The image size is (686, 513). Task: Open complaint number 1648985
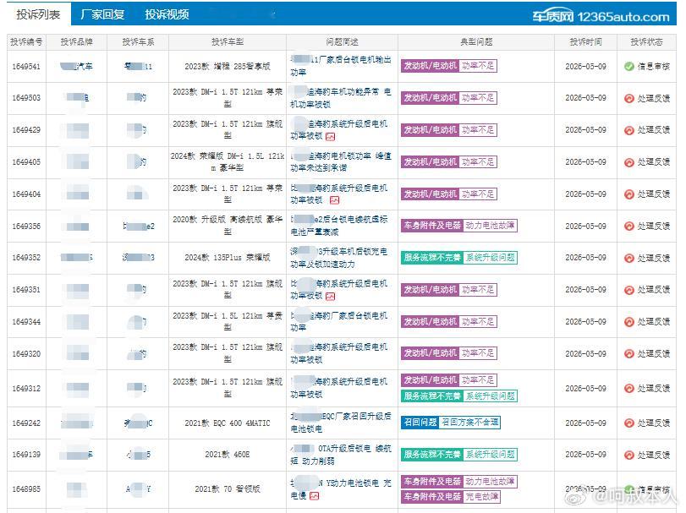pyautogui.click(x=26, y=489)
